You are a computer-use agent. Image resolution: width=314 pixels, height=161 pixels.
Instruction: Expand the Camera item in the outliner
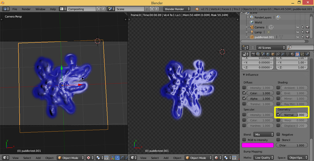(x=247, y=27)
